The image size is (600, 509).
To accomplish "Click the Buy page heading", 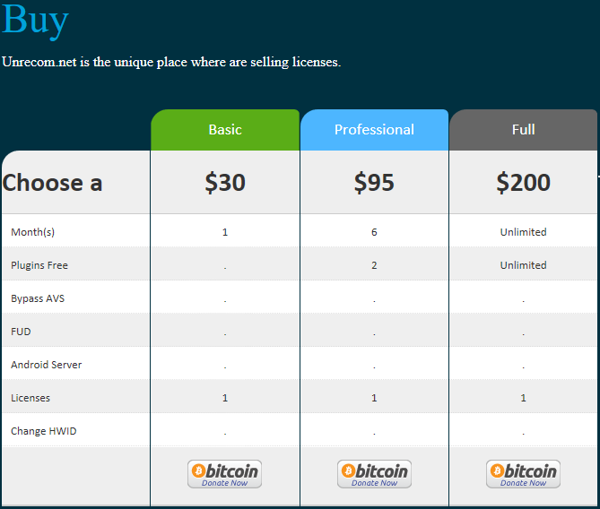I will [35, 20].
